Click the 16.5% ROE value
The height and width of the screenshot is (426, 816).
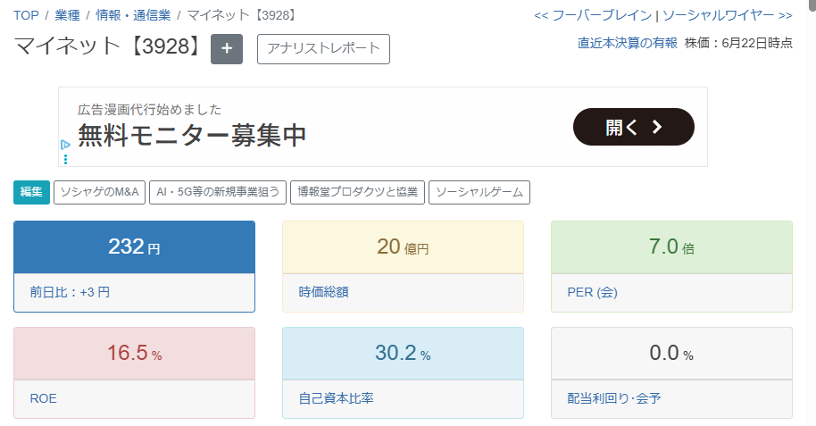(134, 353)
